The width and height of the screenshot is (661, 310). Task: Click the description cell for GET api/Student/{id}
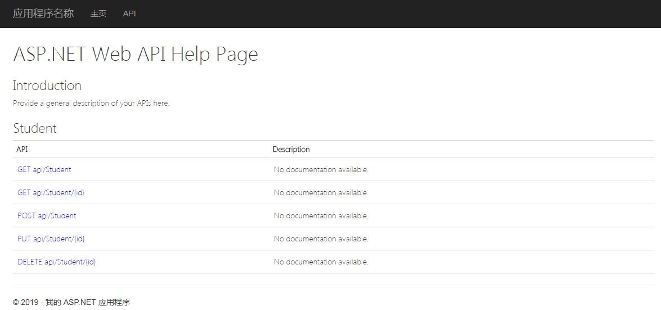321,192
